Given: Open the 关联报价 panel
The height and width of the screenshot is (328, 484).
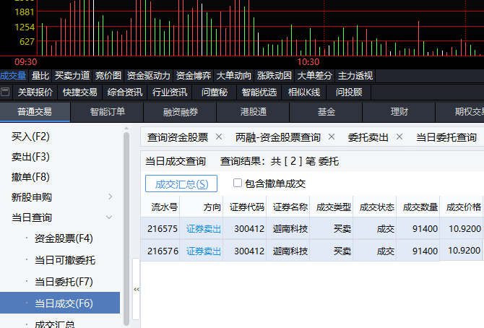Looking at the screenshot, I should (35, 92).
